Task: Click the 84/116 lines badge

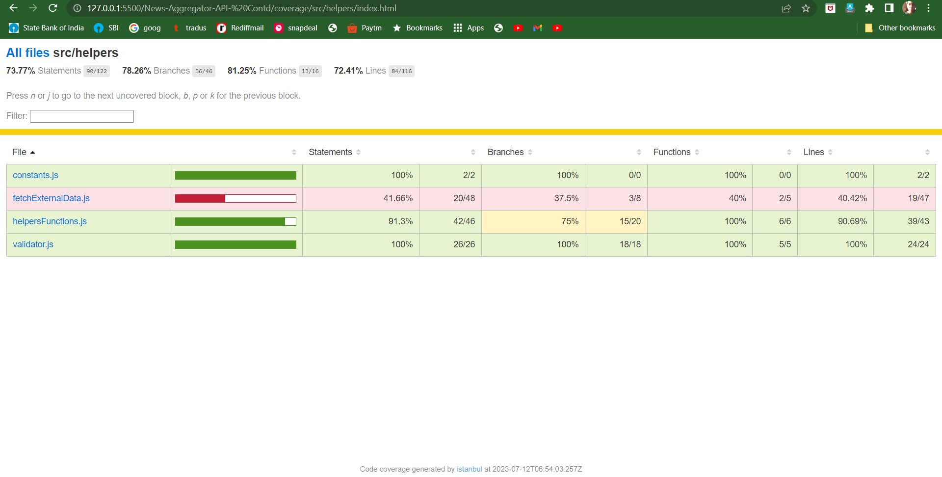Action: click(x=401, y=71)
